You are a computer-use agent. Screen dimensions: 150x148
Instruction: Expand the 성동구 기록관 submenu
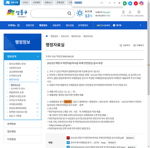pyautogui.click(x=37, y=116)
